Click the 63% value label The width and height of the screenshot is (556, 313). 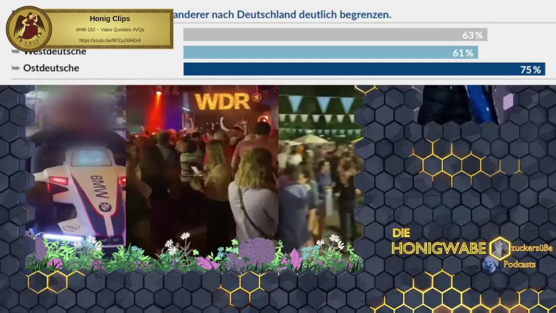tap(473, 35)
